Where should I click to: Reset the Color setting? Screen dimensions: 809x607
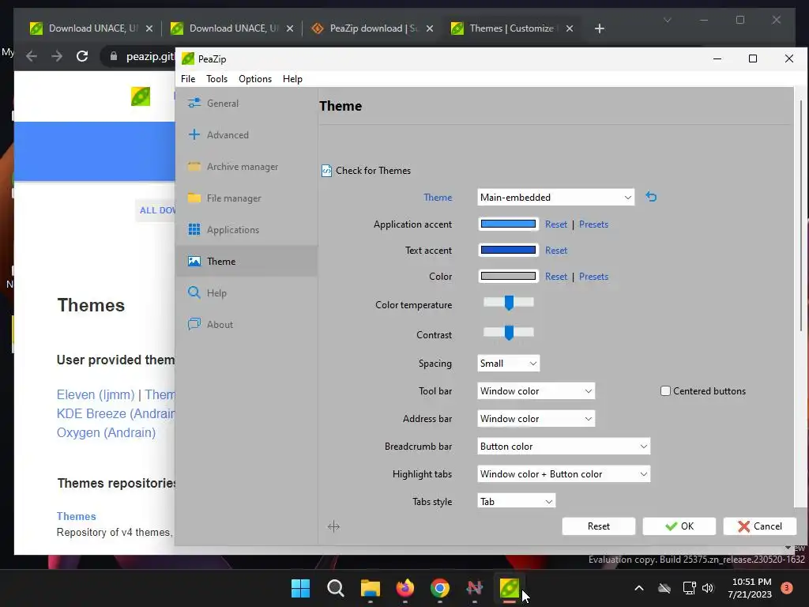click(x=555, y=276)
